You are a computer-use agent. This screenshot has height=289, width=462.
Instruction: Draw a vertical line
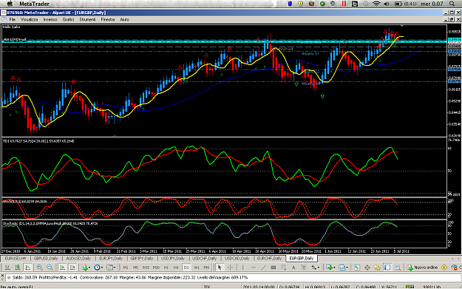click(242, 268)
